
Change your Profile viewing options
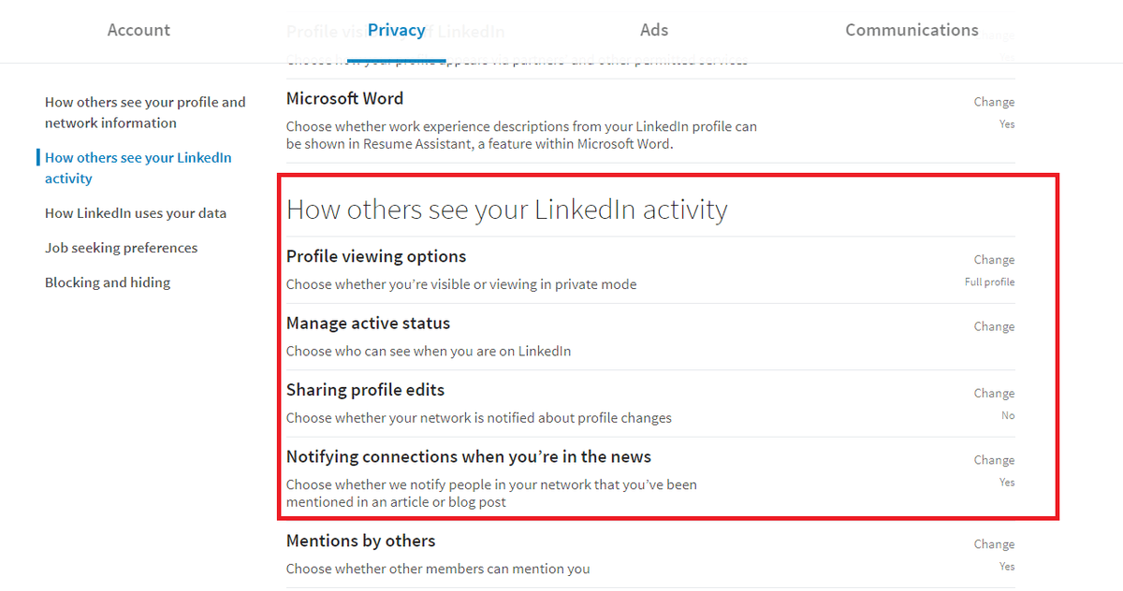click(994, 259)
